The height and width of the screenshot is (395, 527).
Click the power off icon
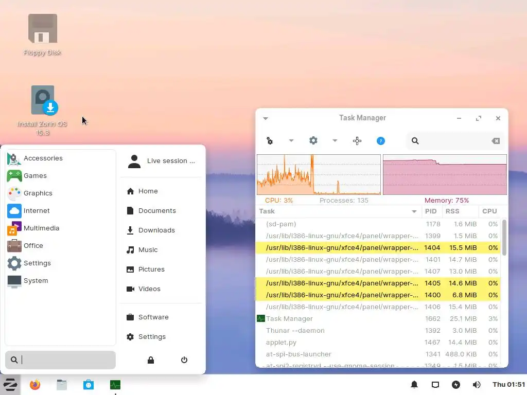pyautogui.click(x=184, y=360)
